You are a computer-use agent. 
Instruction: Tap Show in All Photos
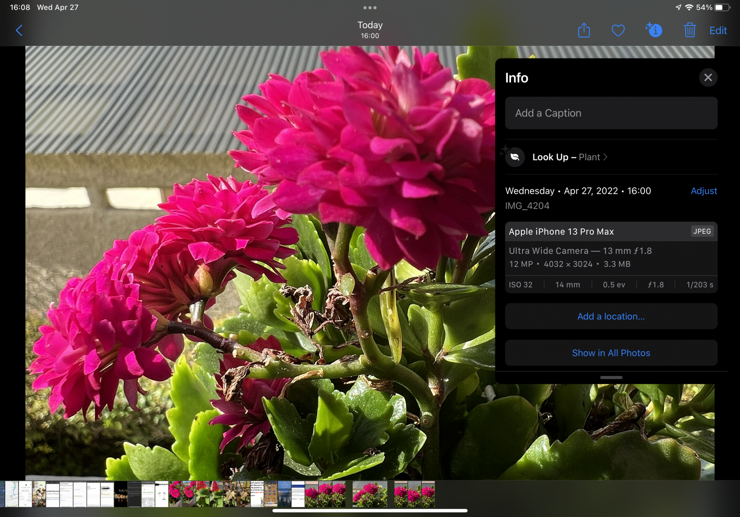point(611,353)
